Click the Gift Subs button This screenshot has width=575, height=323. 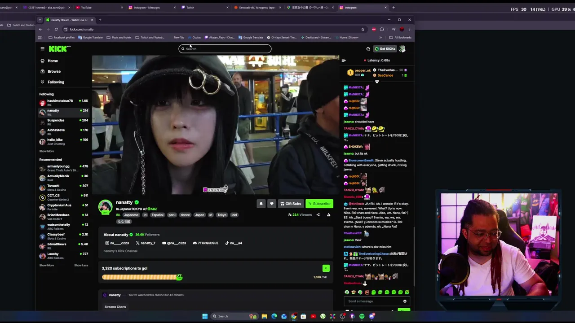(x=290, y=204)
